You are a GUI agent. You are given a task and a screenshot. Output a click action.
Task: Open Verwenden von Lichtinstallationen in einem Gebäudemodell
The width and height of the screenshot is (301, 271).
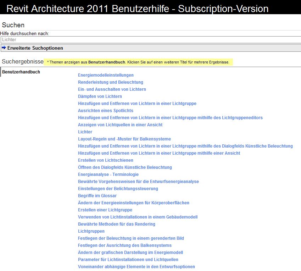pos(138,217)
